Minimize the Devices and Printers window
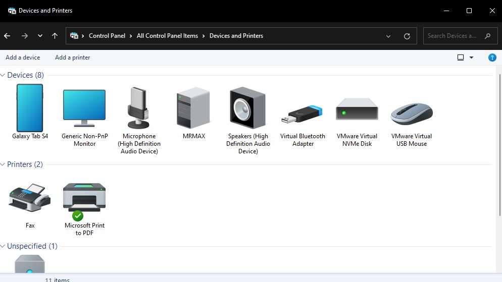Screen dimensions: 502x282 pyautogui.click(x=446, y=11)
